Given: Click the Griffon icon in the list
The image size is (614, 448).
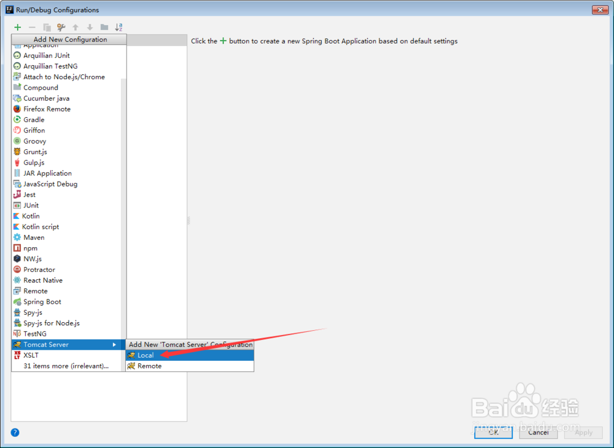Looking at the screenshot, I should (x=17, y=130).
